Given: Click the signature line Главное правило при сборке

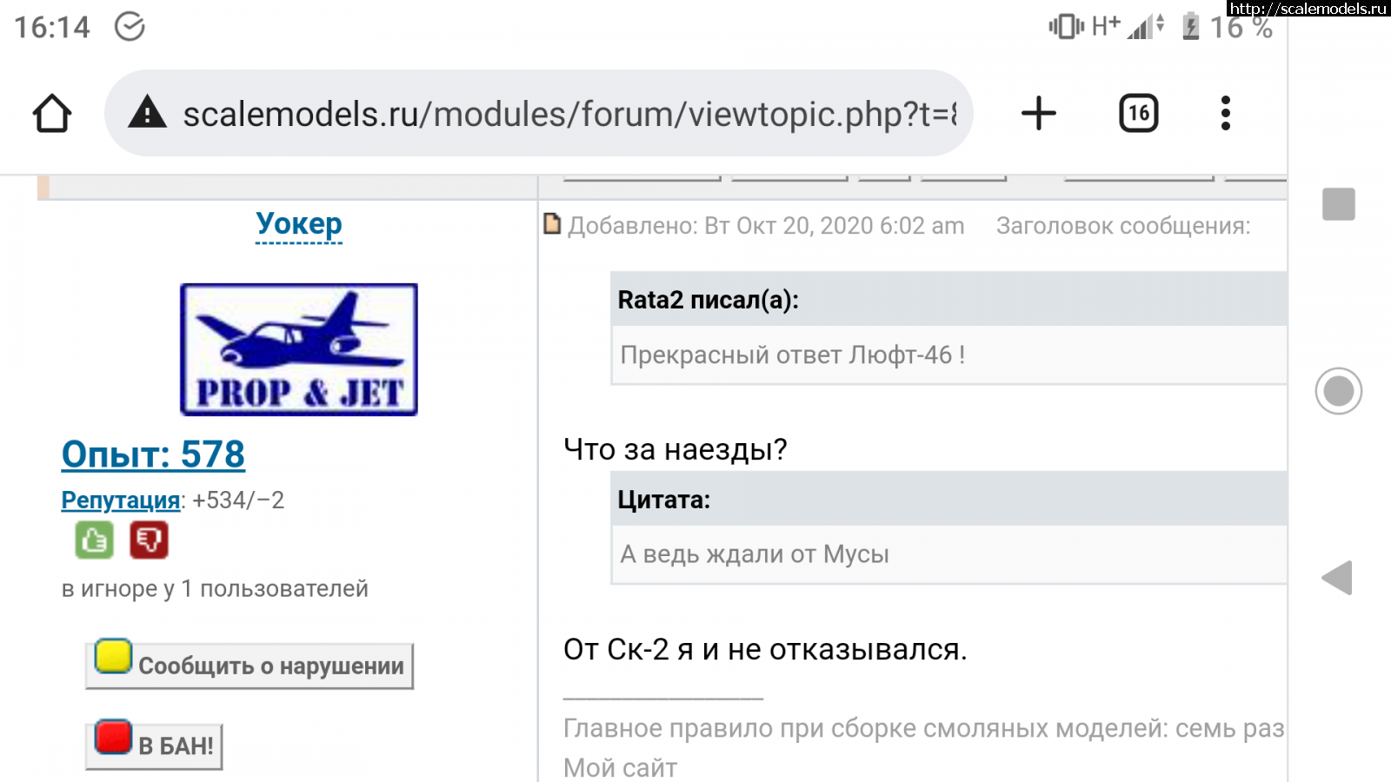Looking at the screenshot, I should (x=924, y=728).
